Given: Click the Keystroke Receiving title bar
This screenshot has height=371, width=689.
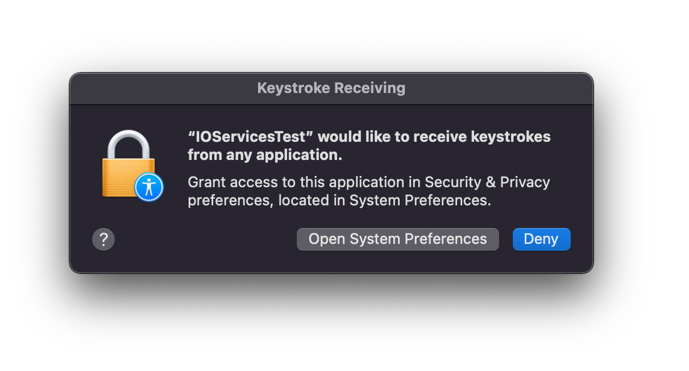Looking at the screenshot, I should [x=331, y=88].
